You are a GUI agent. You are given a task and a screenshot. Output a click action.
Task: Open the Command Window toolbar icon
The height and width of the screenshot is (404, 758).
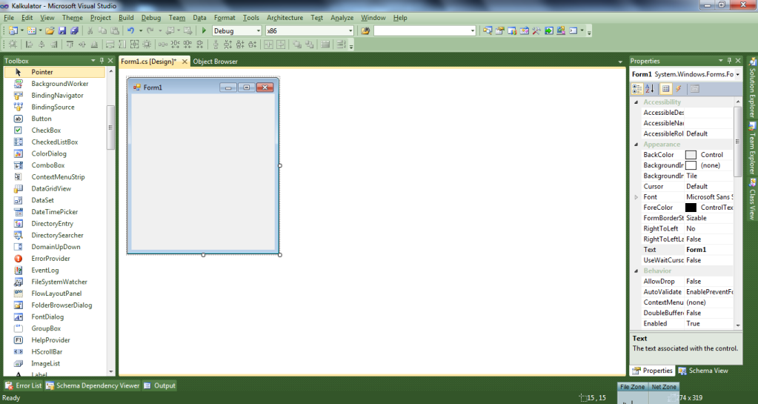[x=574, y=30]
